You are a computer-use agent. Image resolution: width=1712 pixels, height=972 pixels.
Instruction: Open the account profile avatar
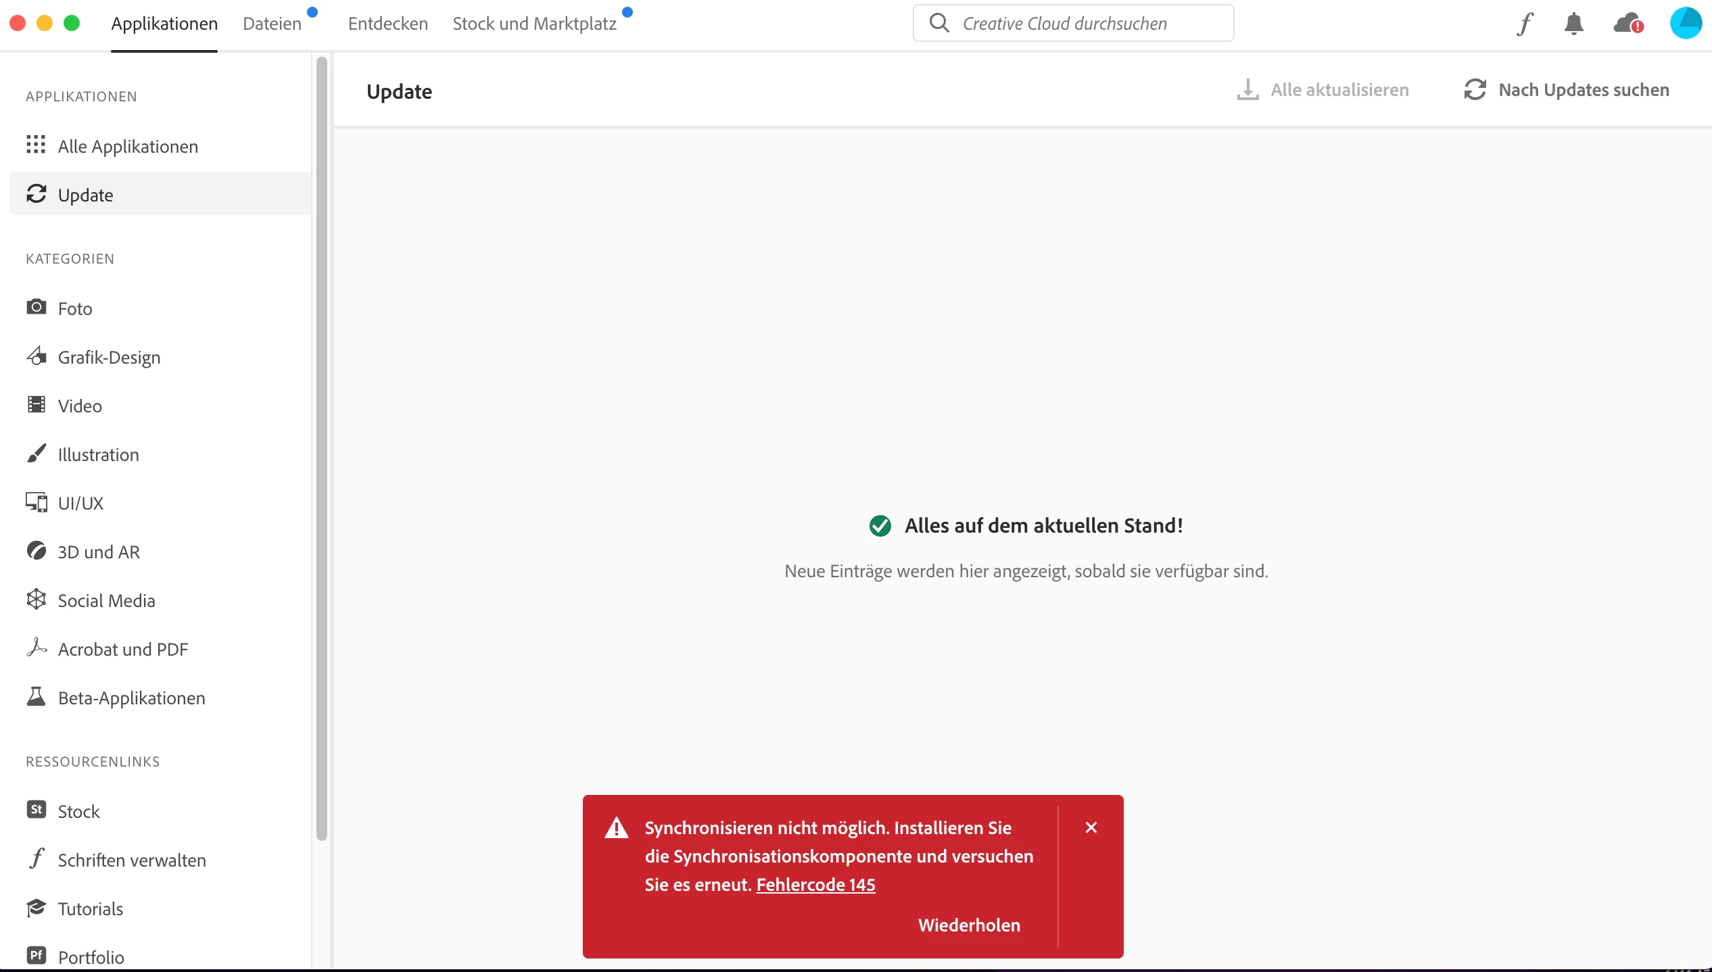1686,24
